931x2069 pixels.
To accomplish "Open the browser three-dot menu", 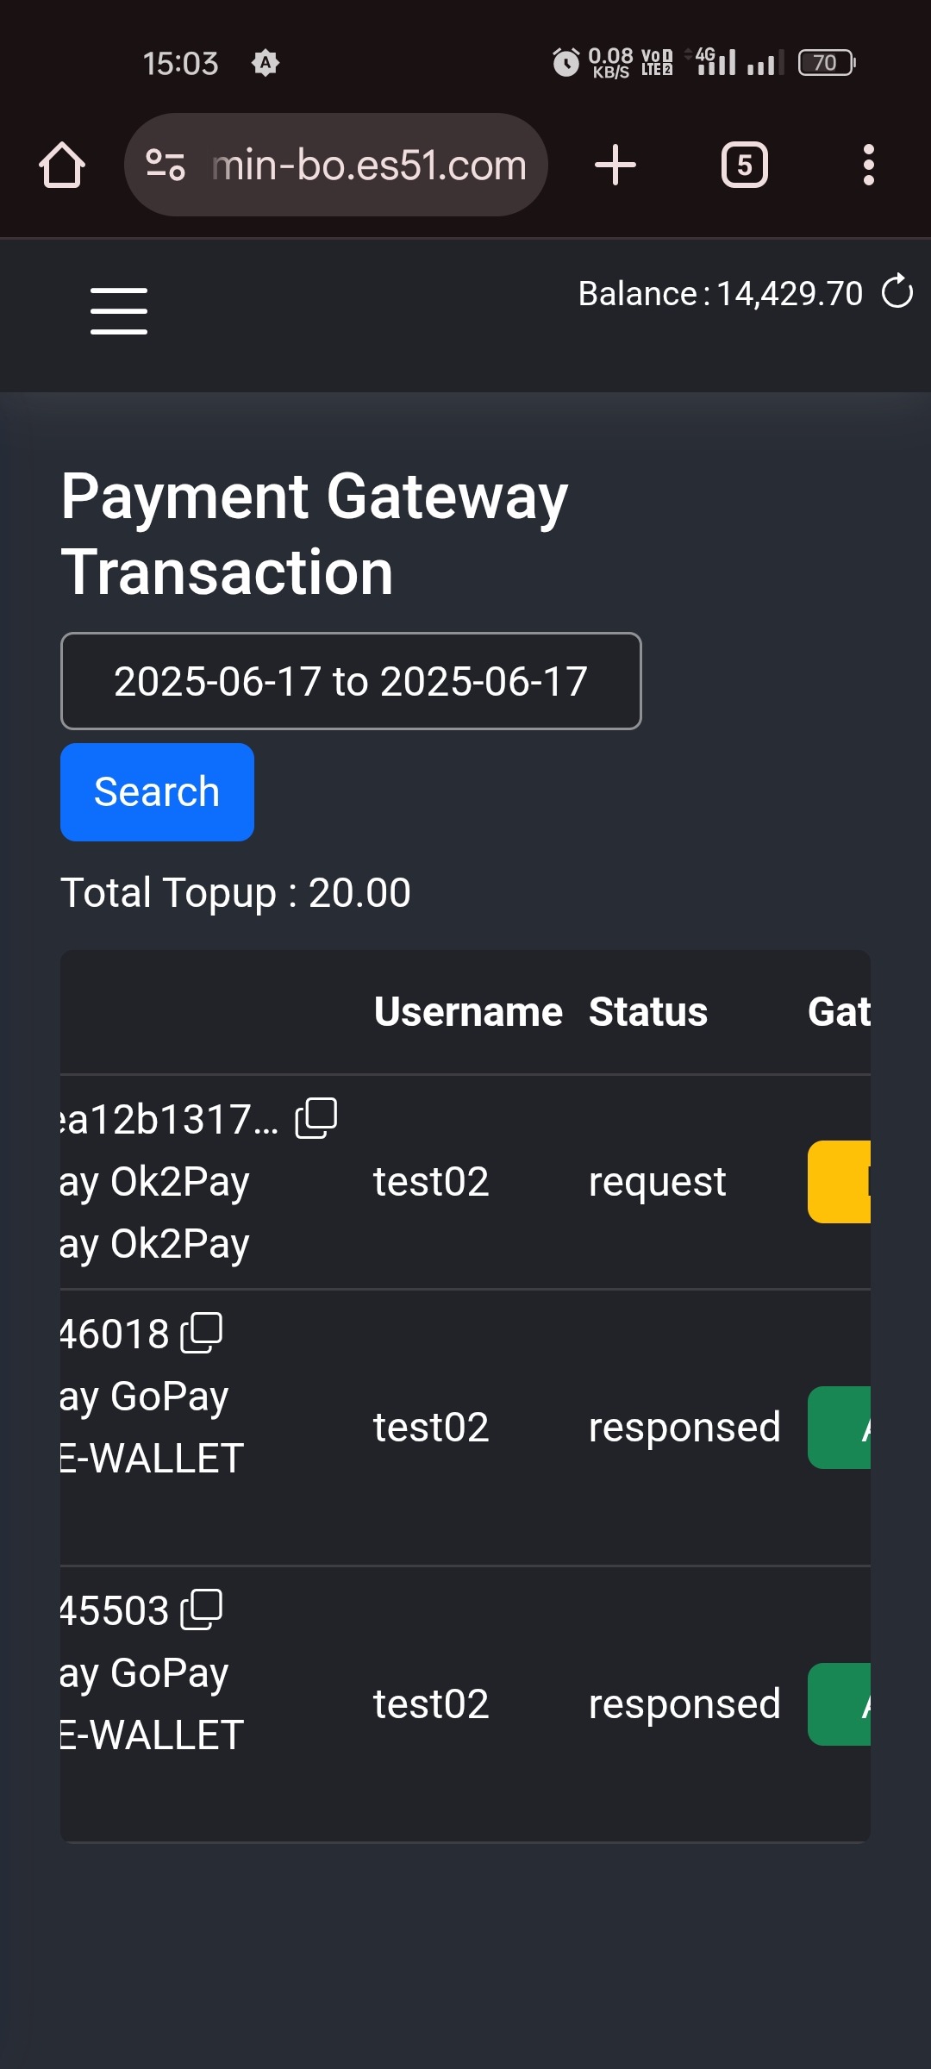I will [x=868, y=165].
